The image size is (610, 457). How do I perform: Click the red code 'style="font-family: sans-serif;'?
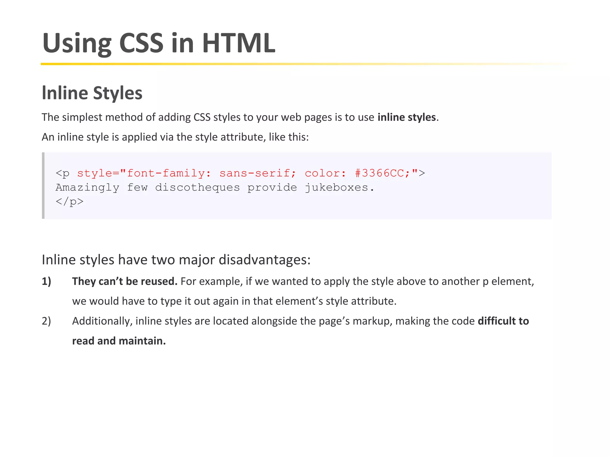click(x=187, y=173)
